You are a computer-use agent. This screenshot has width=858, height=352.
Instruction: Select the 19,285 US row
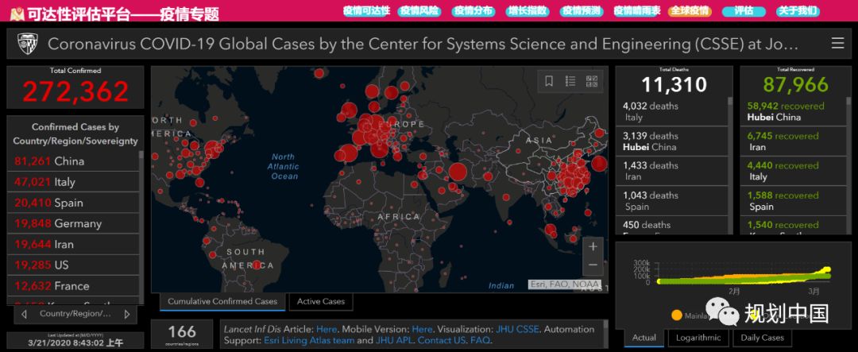point(73,265)
